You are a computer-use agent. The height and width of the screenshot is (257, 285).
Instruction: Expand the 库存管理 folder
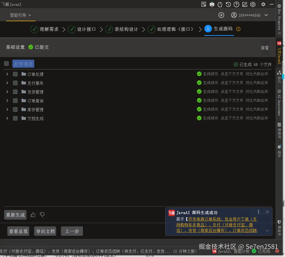(x=7, y=109)
